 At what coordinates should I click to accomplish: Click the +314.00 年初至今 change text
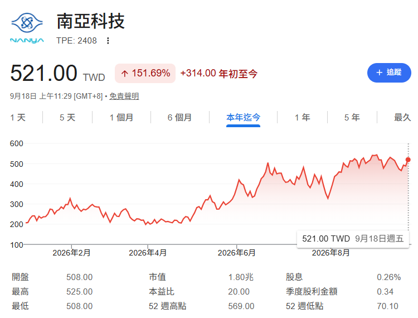coord(219,74)
